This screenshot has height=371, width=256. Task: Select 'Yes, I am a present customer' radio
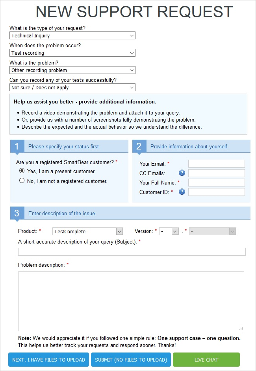(22, 171)
